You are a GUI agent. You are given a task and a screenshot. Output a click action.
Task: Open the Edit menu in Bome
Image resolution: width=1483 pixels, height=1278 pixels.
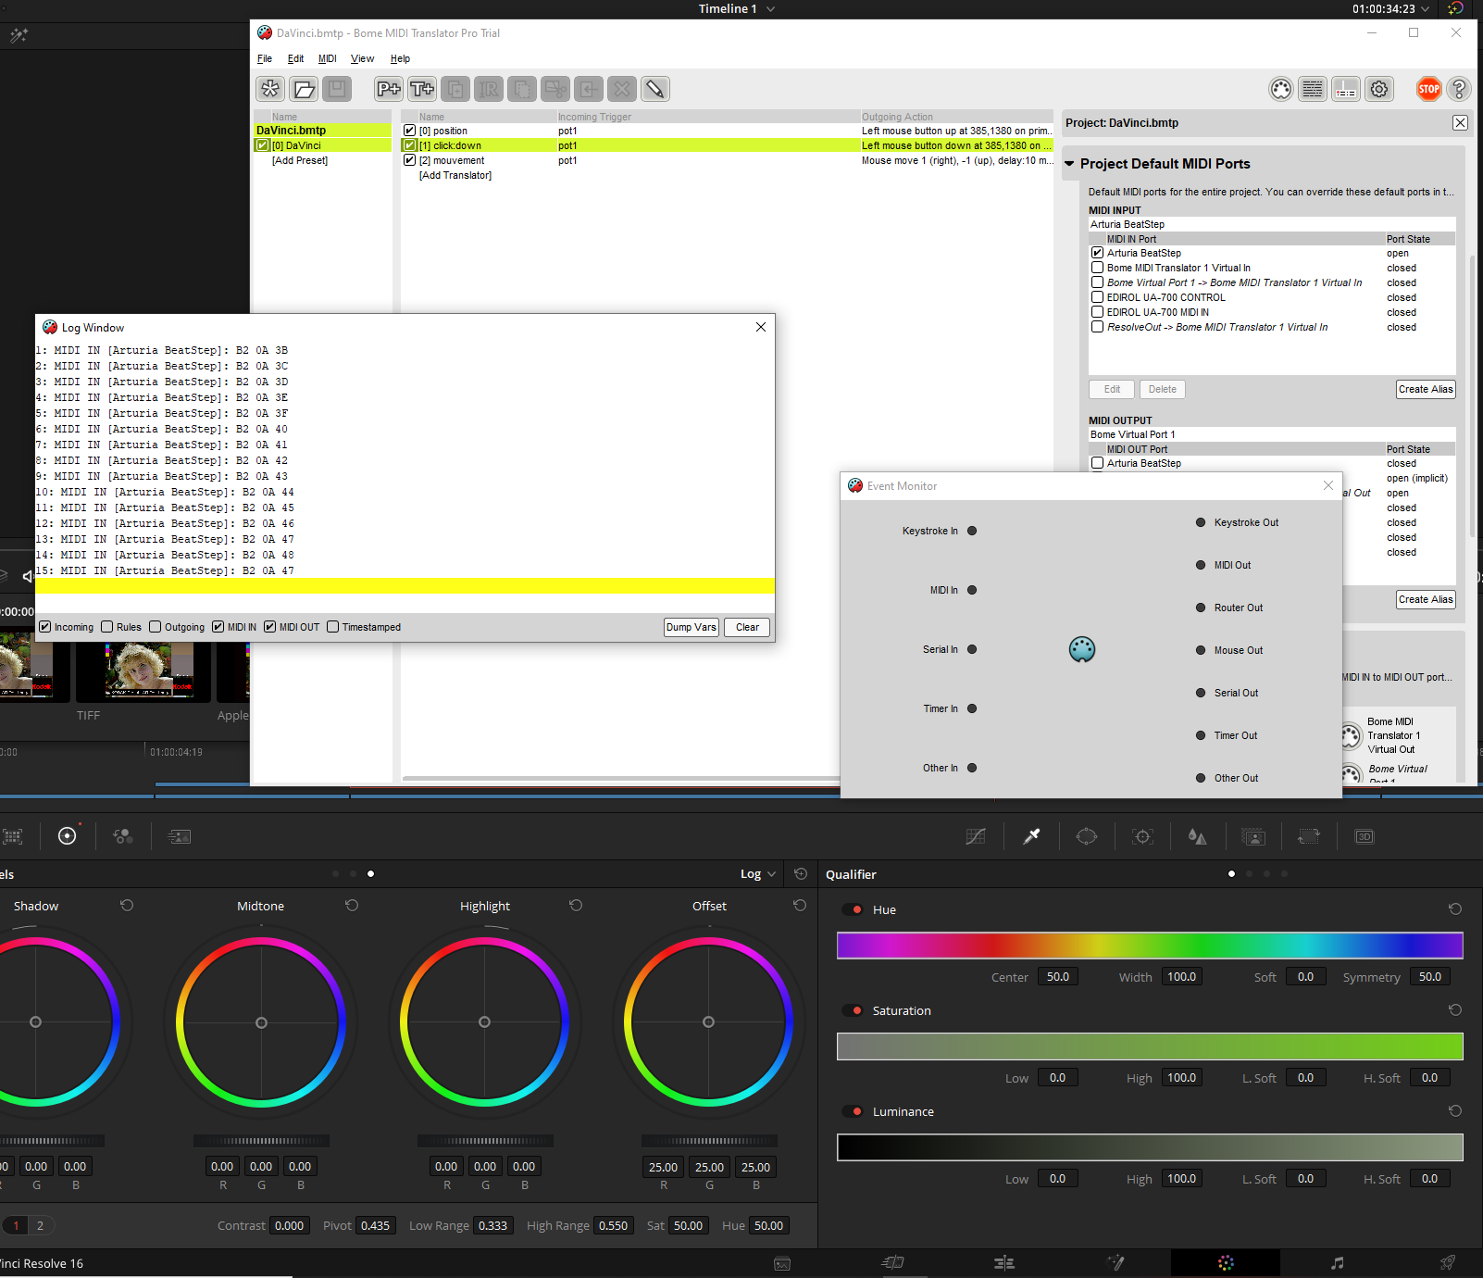tap(295, 58)
